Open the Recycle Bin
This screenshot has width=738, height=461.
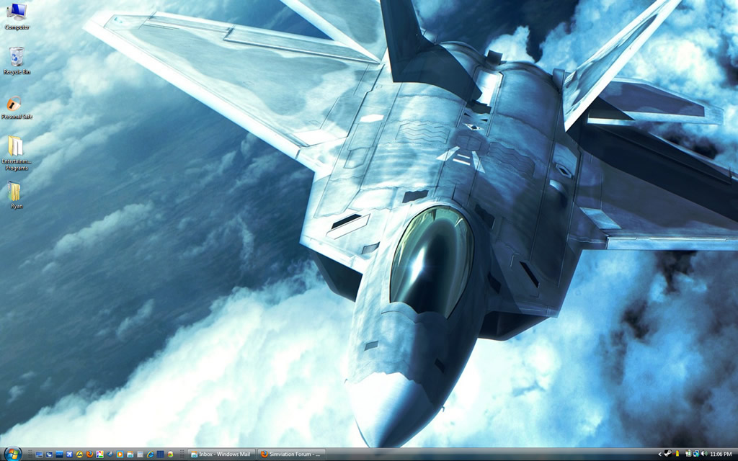(x=16, y=61)
